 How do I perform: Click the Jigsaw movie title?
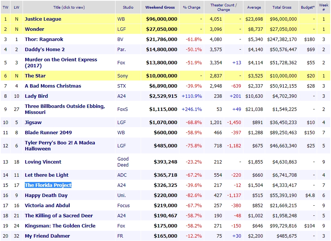pyautogui.click(x=33, y=123)
